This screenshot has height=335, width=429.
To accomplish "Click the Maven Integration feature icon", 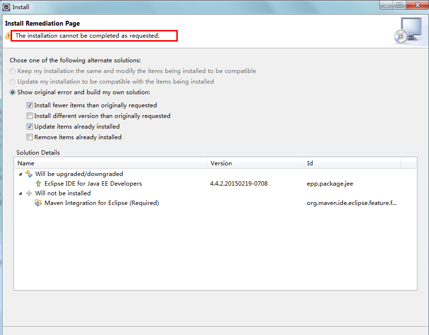I will click(38, 203).
